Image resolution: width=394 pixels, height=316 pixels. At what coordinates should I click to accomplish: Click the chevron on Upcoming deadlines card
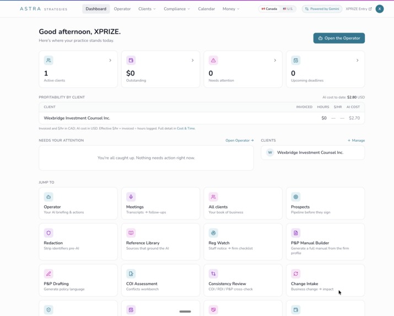(357, 60)
